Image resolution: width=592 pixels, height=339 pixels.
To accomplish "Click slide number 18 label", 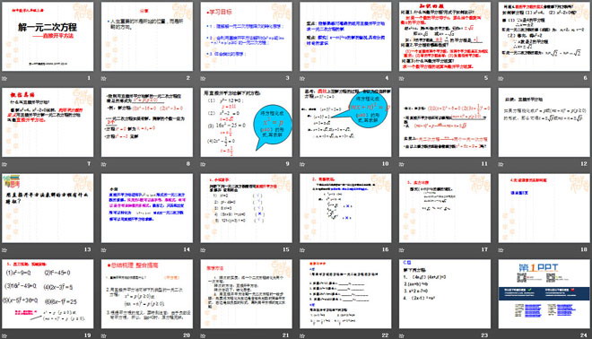I will (584, 249).
